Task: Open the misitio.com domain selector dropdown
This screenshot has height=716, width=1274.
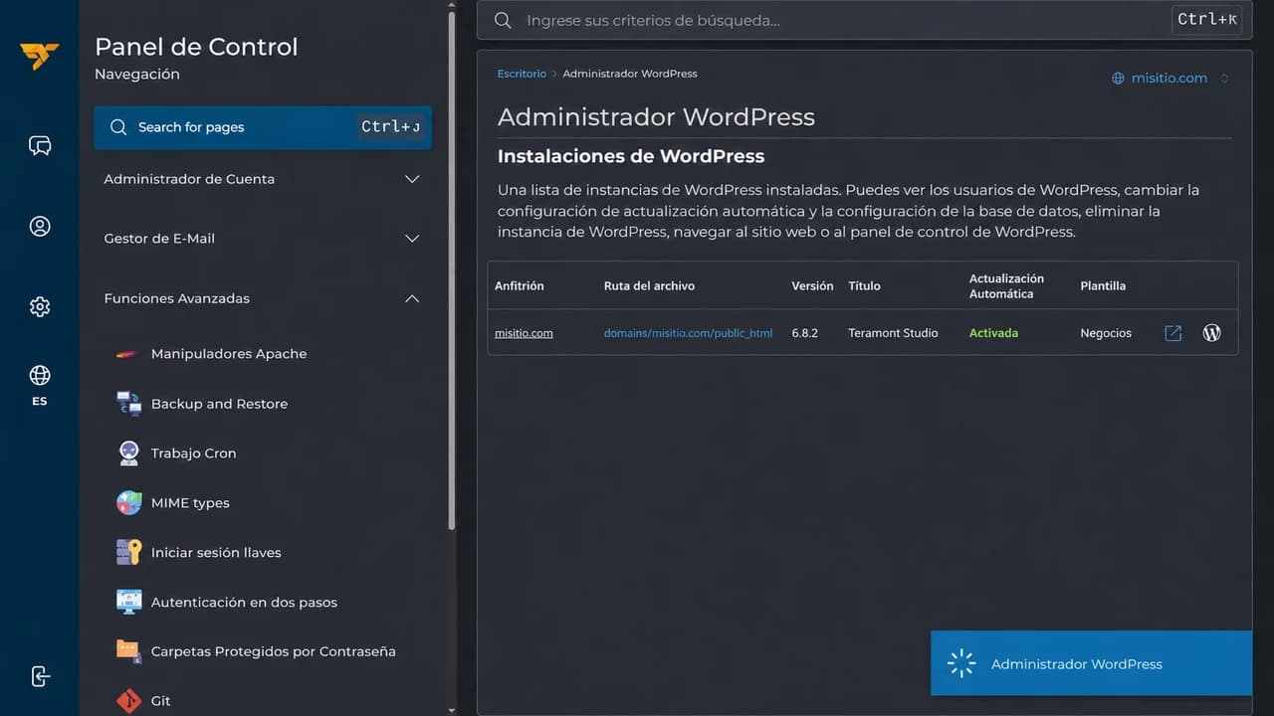Action: tap(1170, 79)
